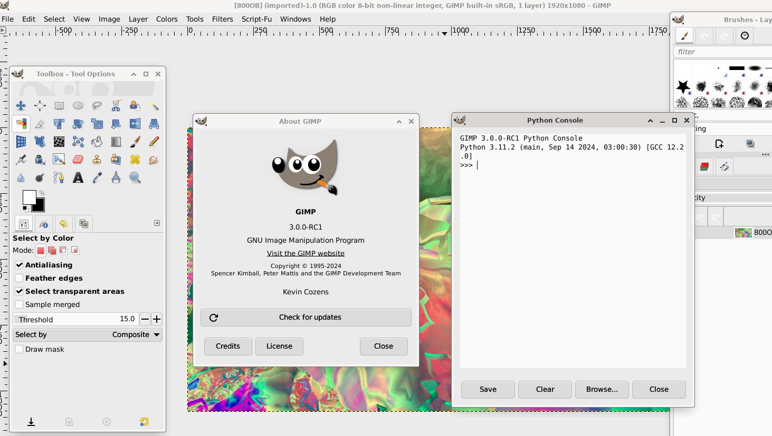The image size is (772, 436).
Task: Roll up the About GIMP dialog
Action: [399, 121]
